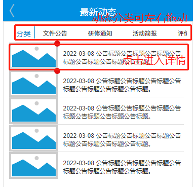Go back using the header's left chevron
This screenshot has width=195, height=187.
coord(12,11)
